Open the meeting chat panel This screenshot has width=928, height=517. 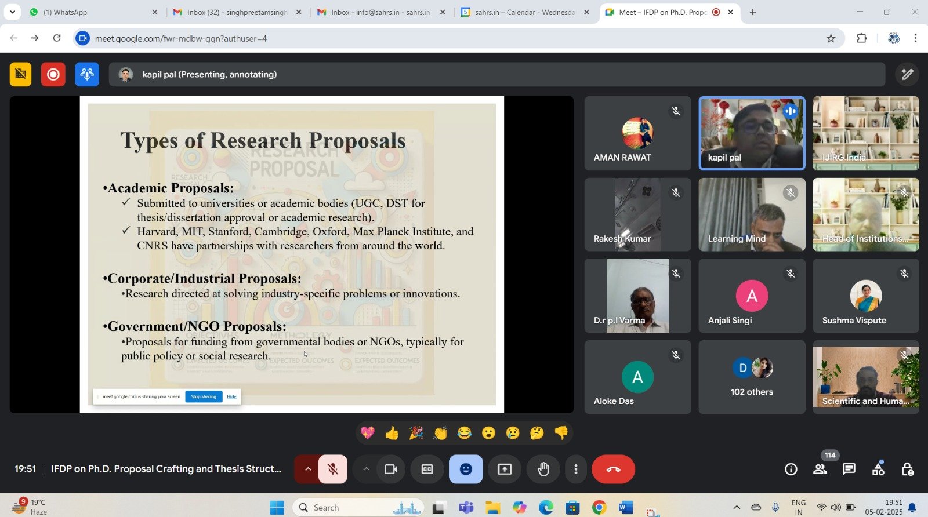(x=849, y=469)
